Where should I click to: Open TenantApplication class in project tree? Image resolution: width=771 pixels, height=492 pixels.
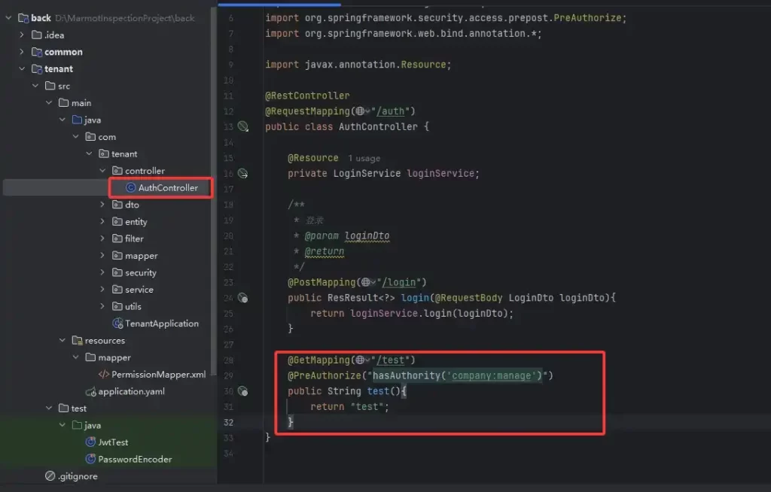(x=161, y=323)
